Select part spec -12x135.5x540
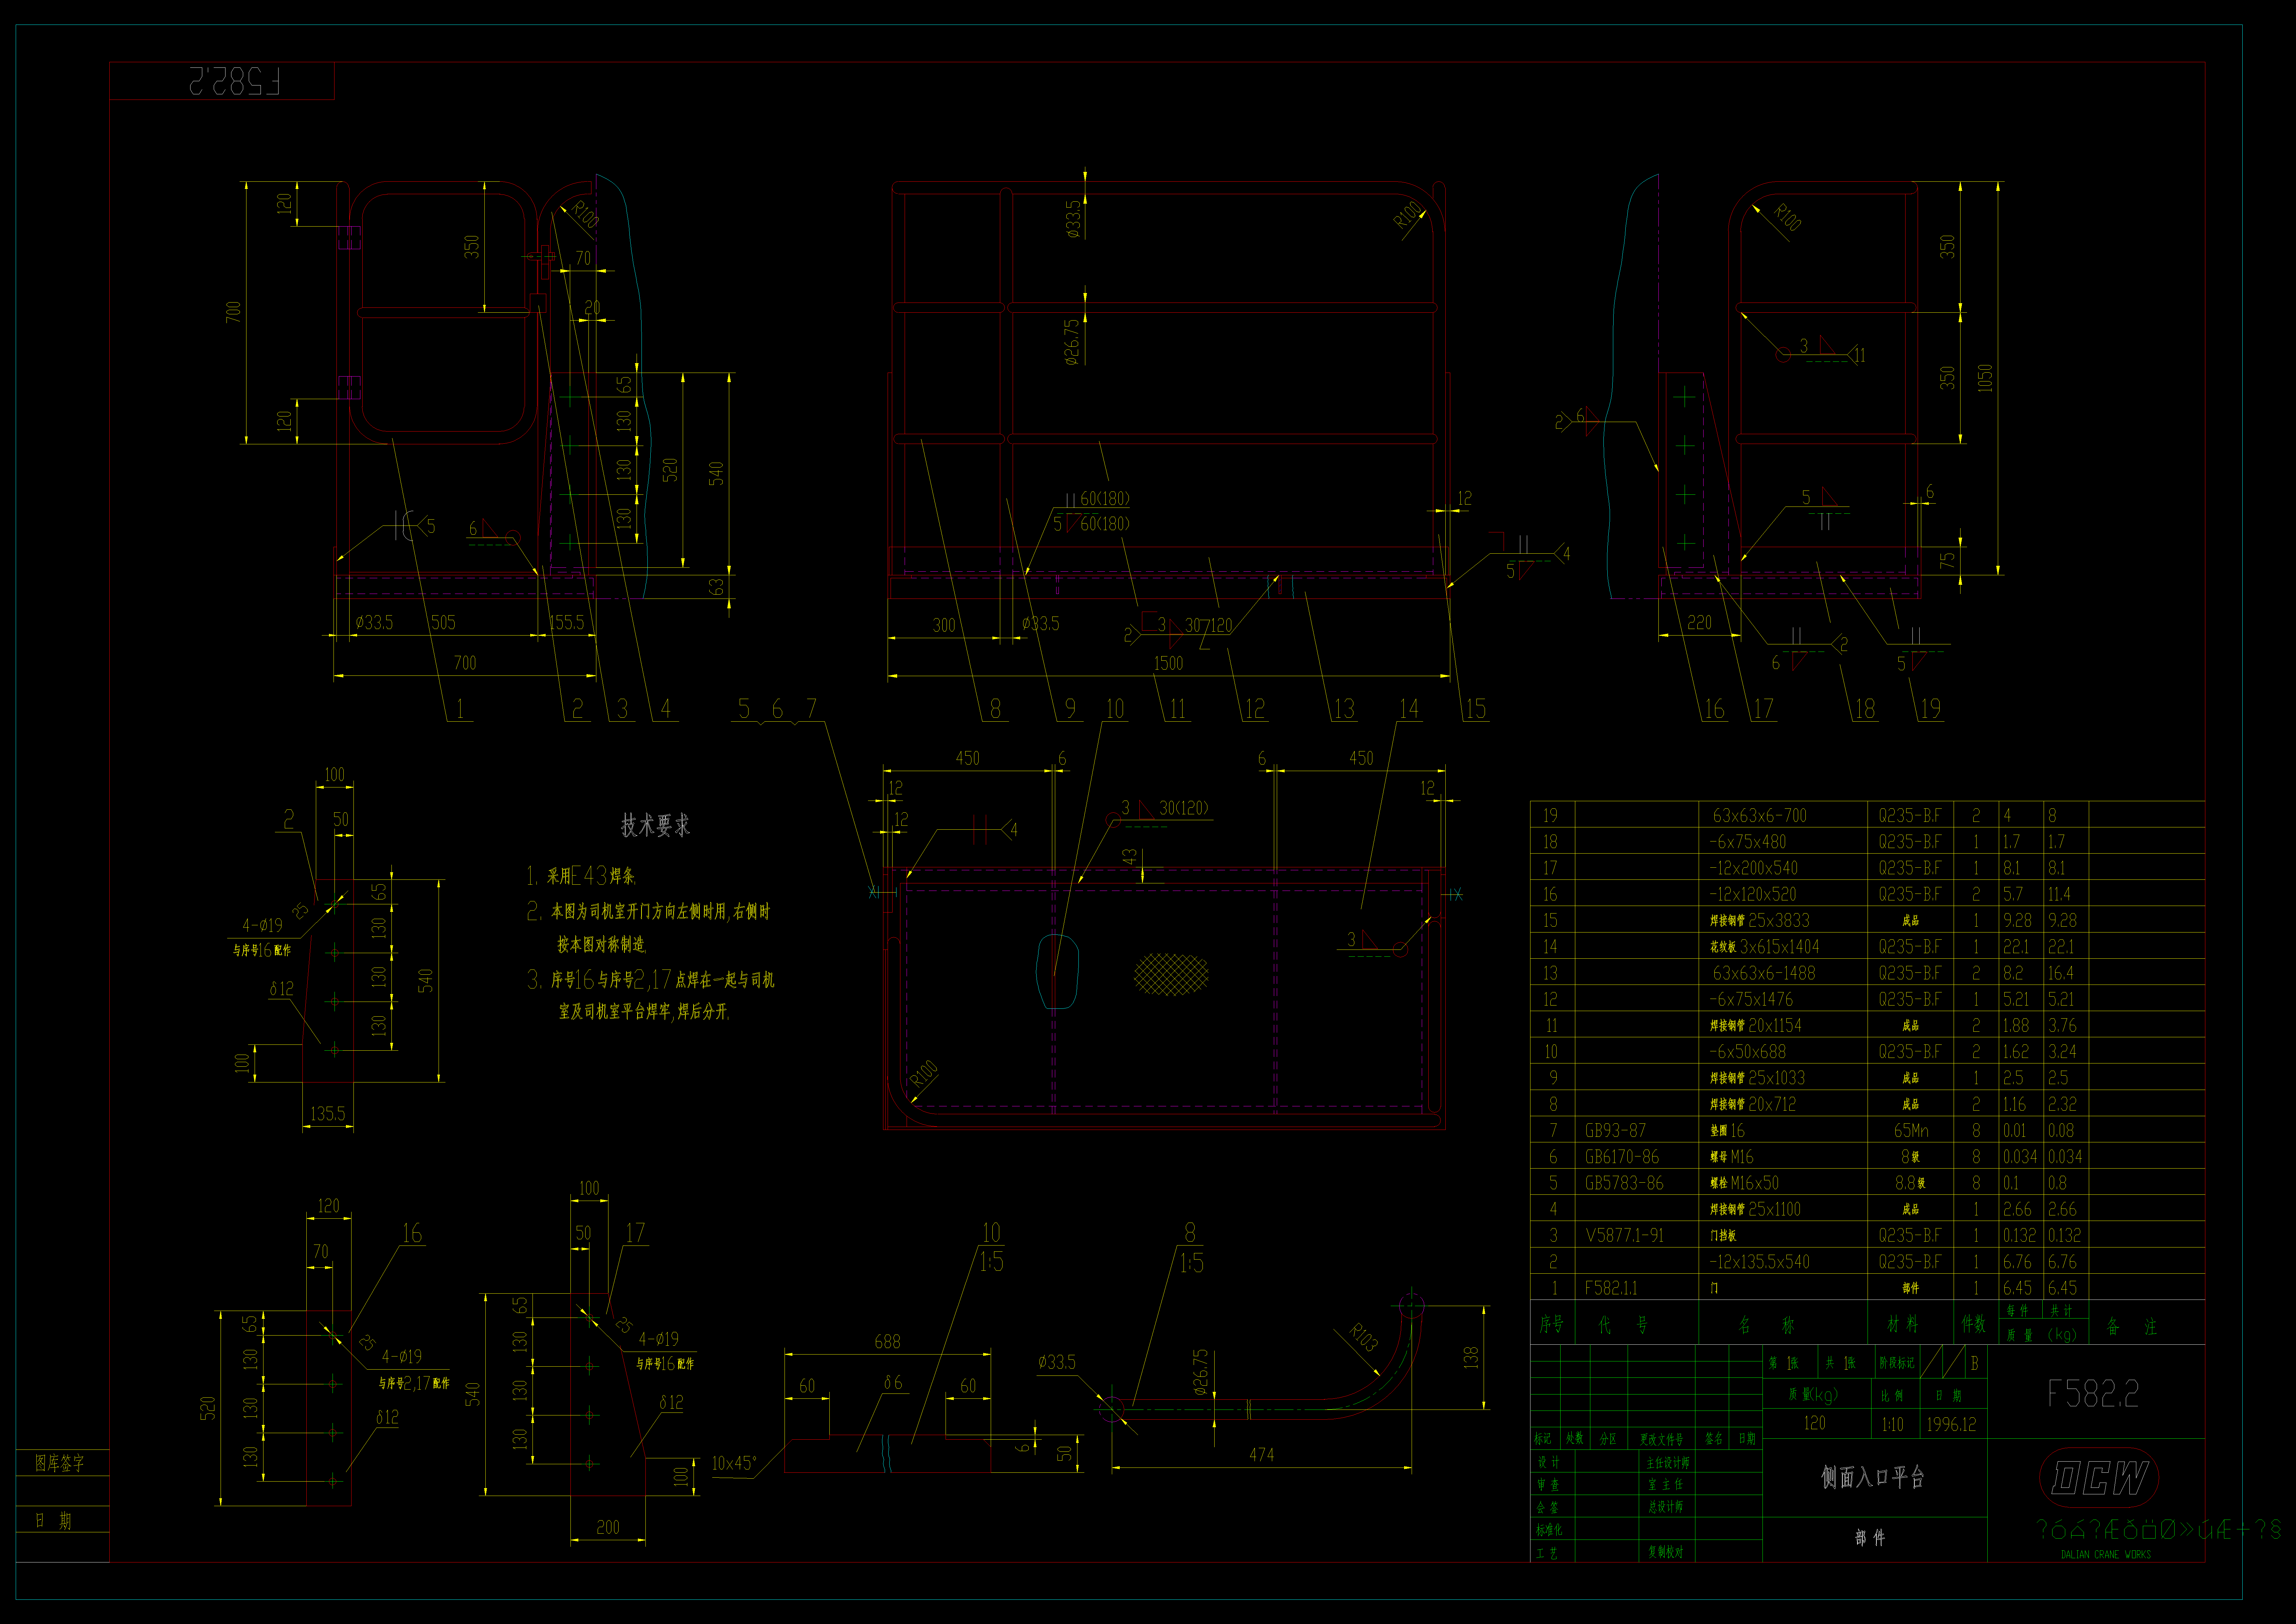2296x1624 pixels. click(x=1759, y=1262)
